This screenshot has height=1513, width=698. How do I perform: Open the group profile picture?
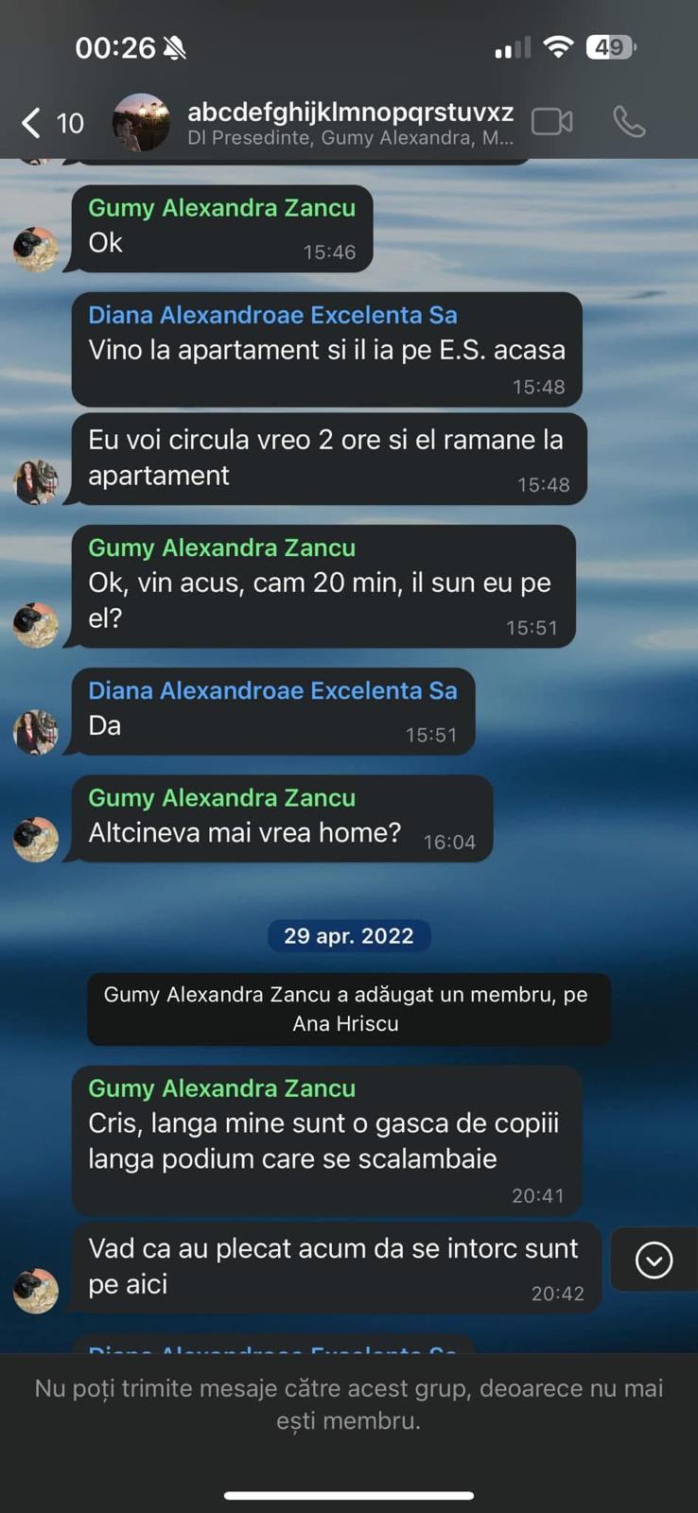click(141, 122)
